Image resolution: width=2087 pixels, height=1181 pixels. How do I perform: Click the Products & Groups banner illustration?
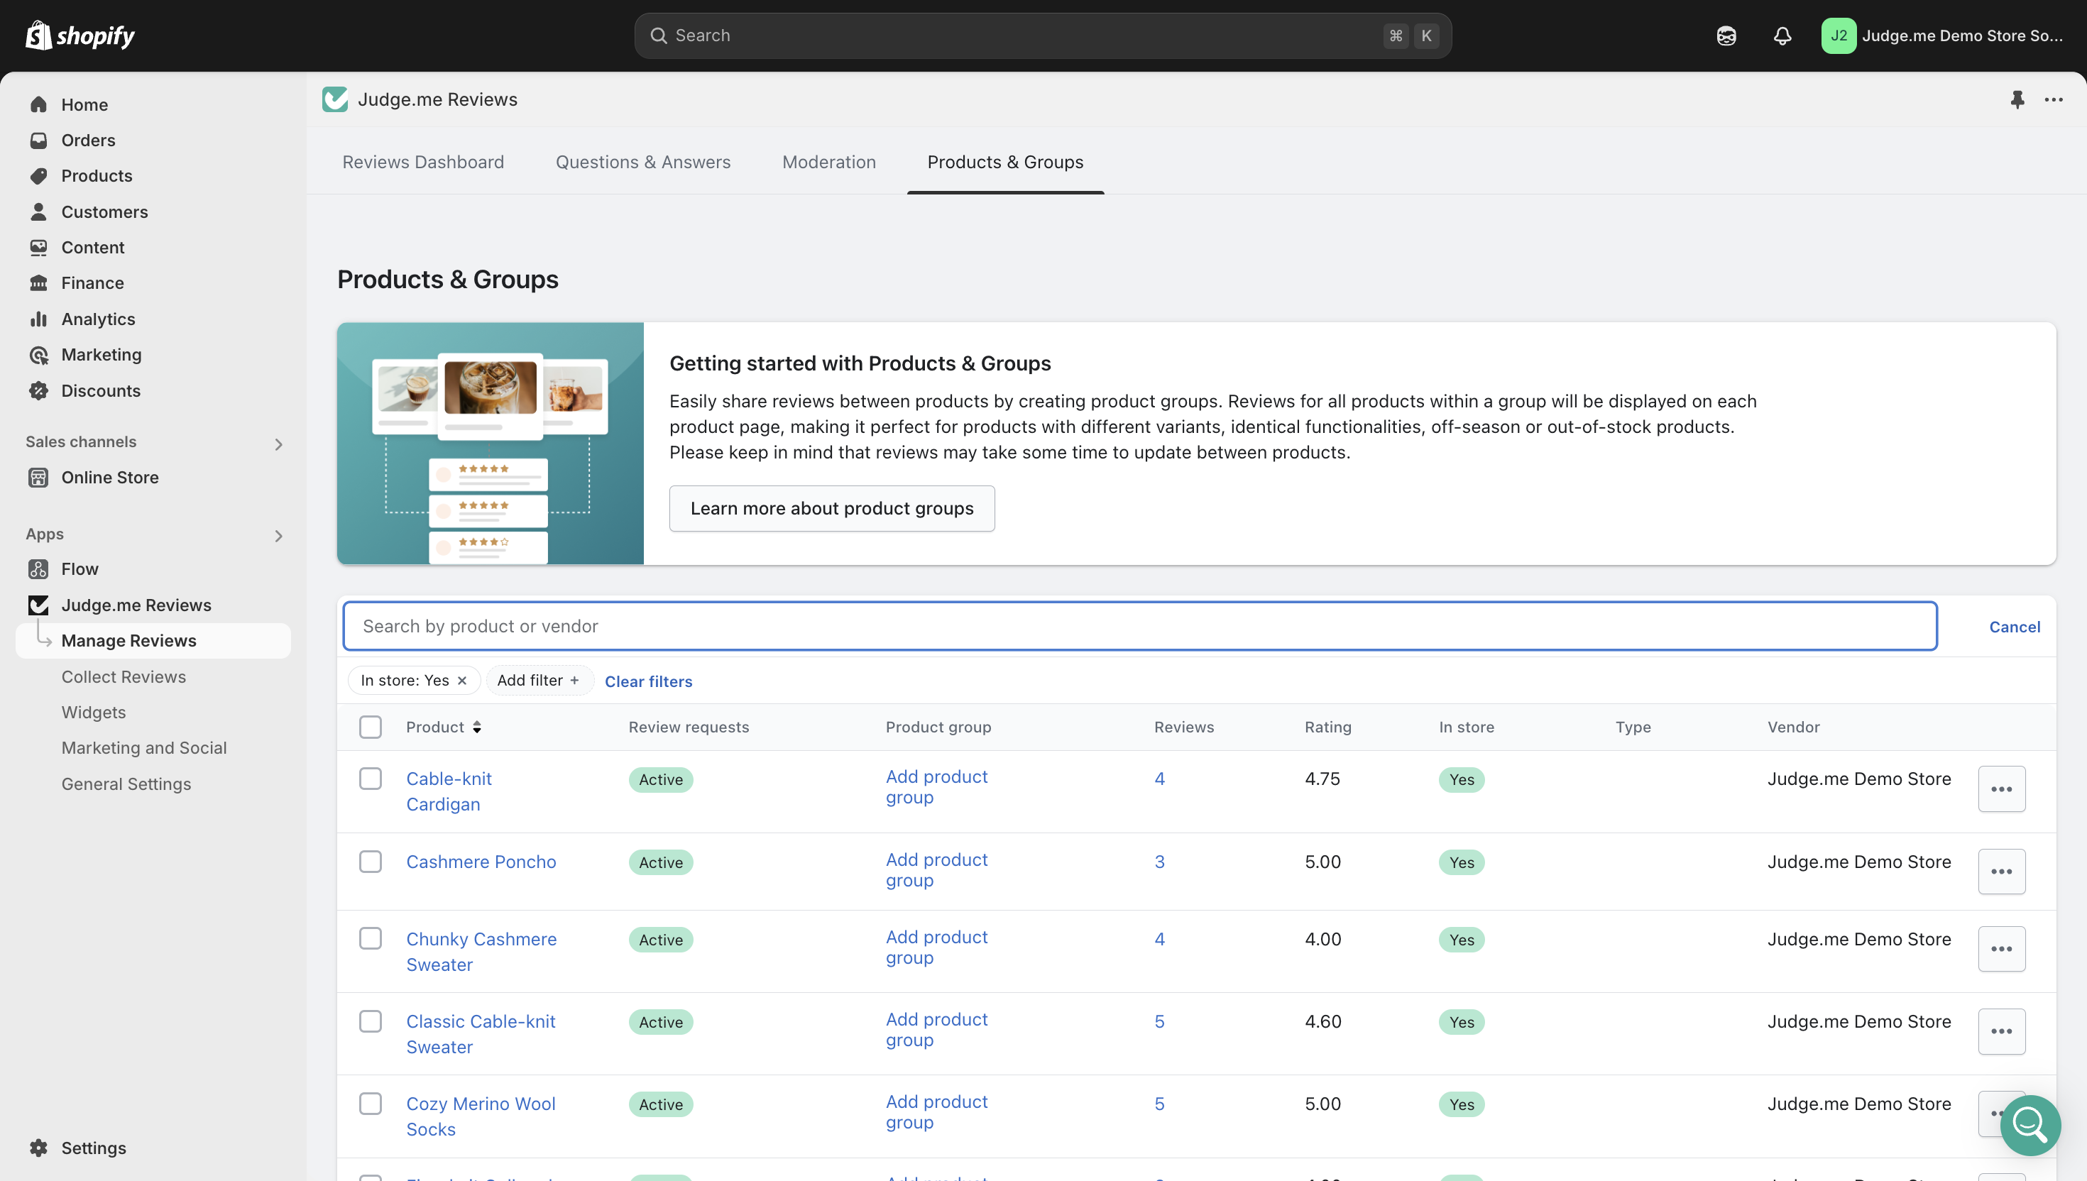coord(490,444)
